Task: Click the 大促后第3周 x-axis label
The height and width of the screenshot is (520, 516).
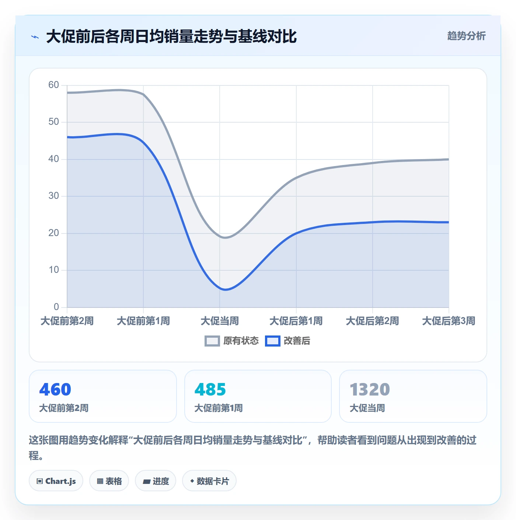Action: pyautogui.click(x=449, y=321)
